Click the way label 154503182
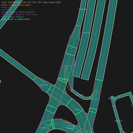The image size is (133, 133). point(86,33)
